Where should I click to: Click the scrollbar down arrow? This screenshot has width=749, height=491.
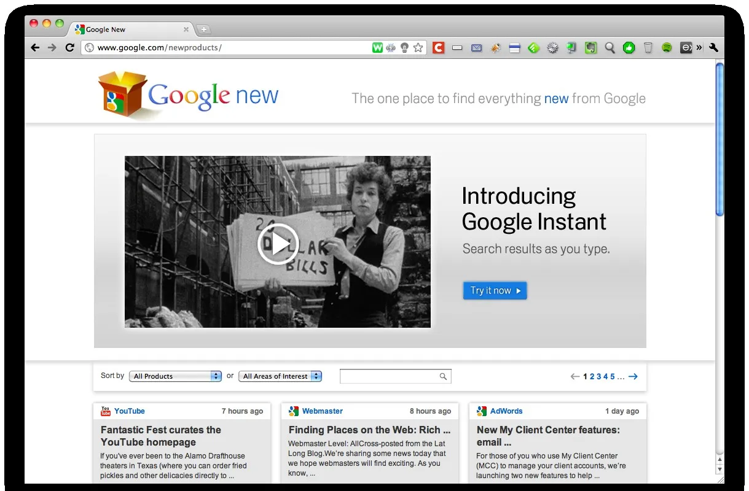pyautogui.click(x=720, y=470)
